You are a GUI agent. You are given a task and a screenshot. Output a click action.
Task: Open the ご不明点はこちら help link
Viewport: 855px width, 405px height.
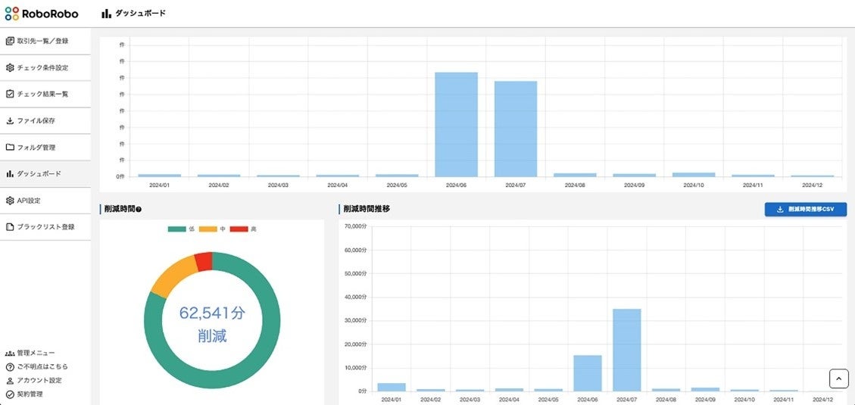(x=37, y=367)
